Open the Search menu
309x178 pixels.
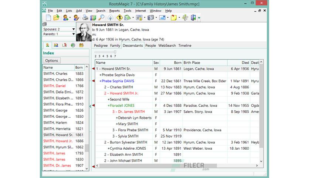(101, 11)
